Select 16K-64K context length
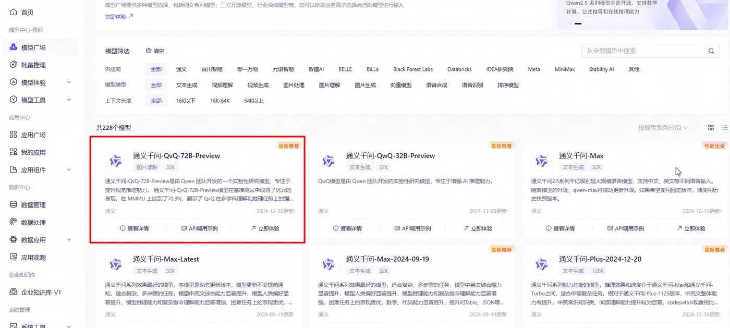Image resolution: width=730 pixels, height=328 pixels. pos(220,101)
